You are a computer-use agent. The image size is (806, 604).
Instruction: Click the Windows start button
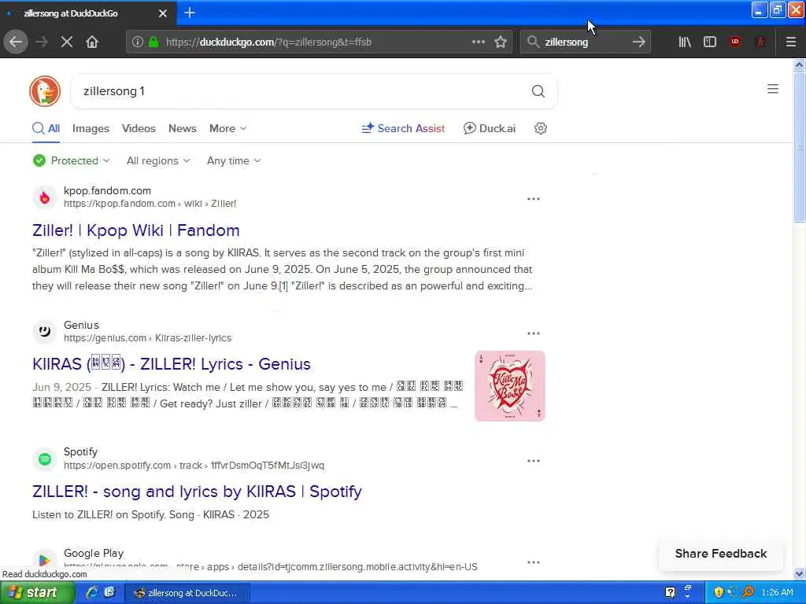36,593
